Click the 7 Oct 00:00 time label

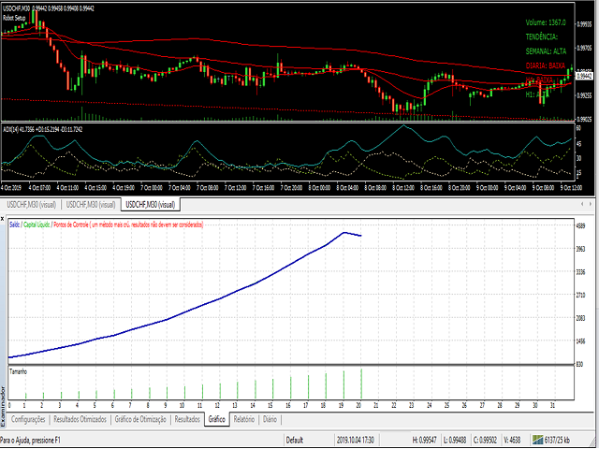point(152,188)
